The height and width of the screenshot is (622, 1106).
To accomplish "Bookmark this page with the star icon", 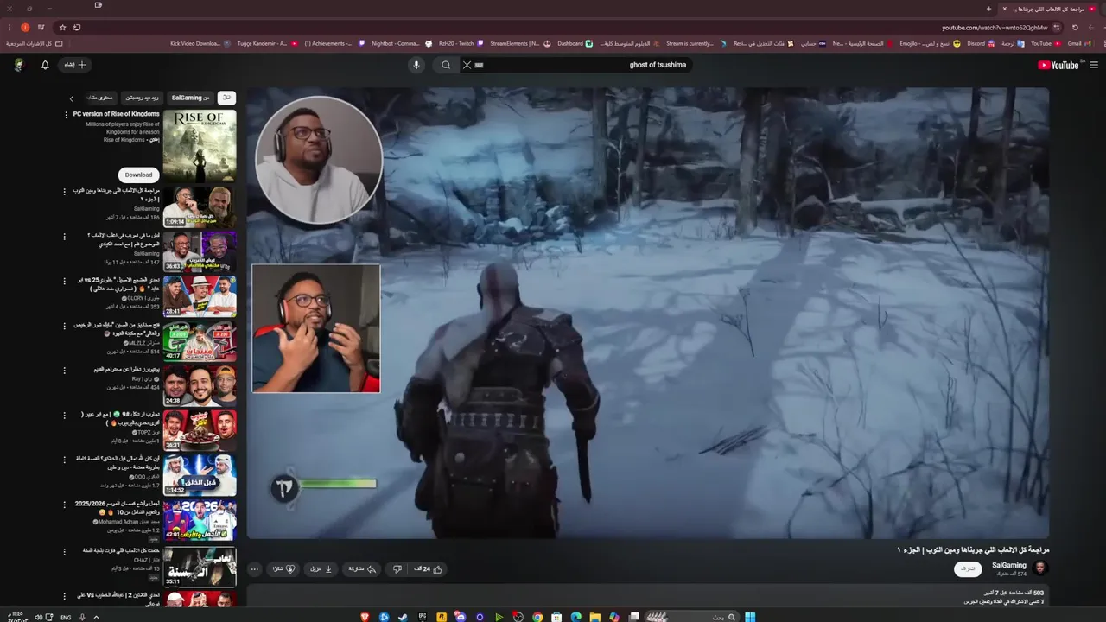I will 62,28.
